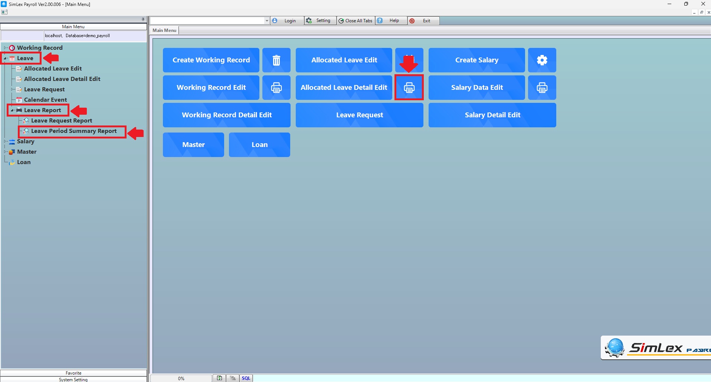
Task: Expand the Working Record tree node
Action: (5, 48)
